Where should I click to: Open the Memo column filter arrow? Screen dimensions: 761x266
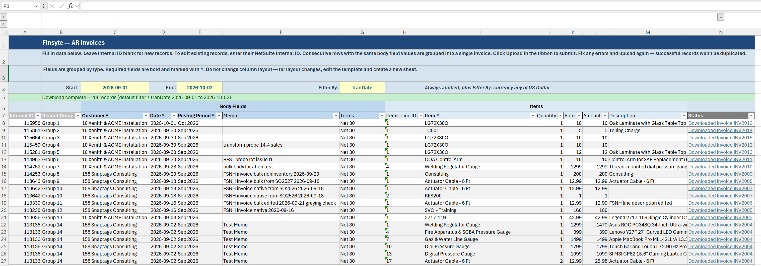336,116
